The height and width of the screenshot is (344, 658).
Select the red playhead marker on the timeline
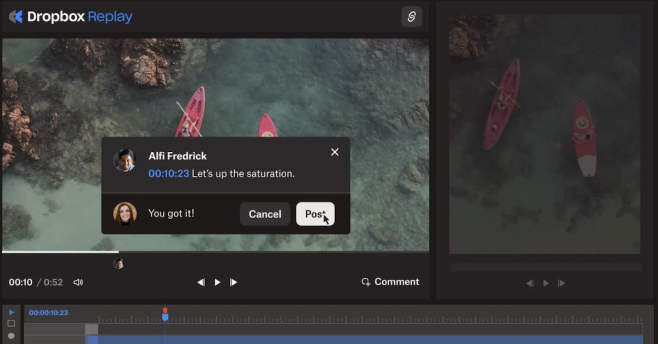pyautogui.click(x=166, y=309)
